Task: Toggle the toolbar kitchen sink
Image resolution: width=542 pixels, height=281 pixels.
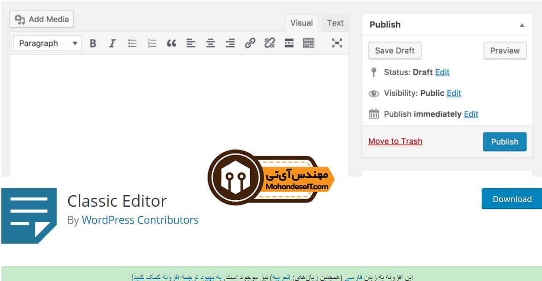Action: pos(309,43)
